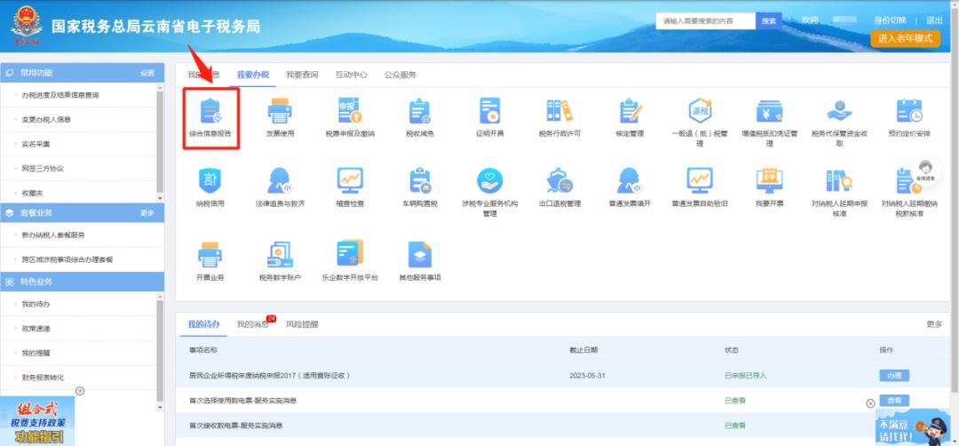Open 出口退税管理 icon
Image resolution: width=959 pixels, height=446 pixels.
[x=559, y=180]
